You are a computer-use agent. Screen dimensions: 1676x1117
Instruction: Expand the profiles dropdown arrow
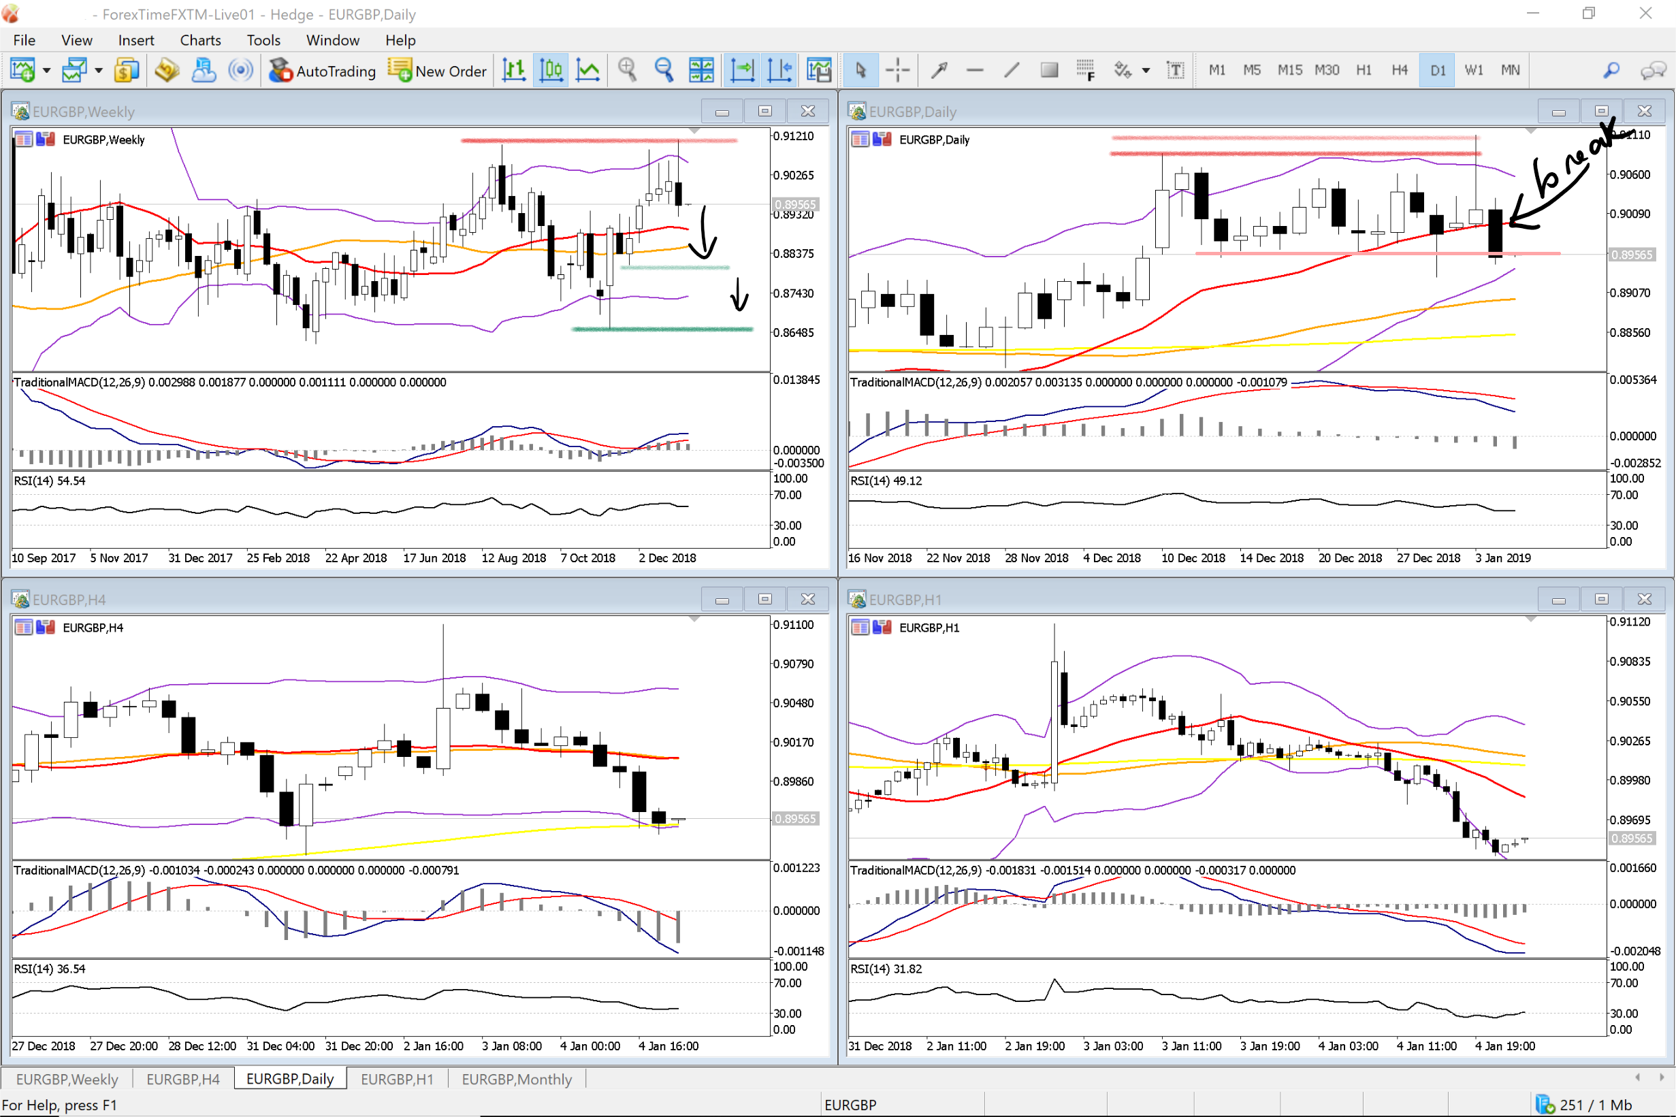click(x=98, y=70)
